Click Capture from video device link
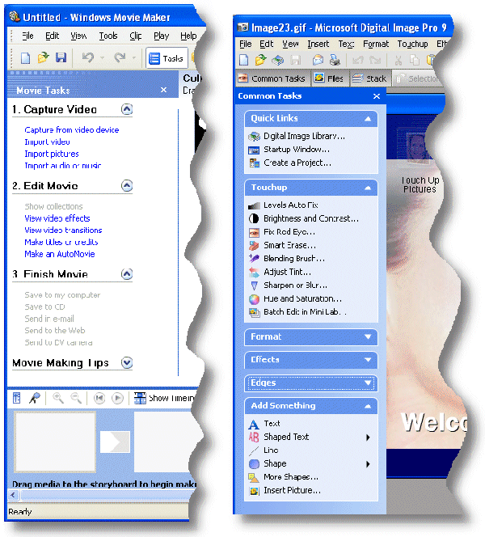The image size is (485, 537). (71, 129)
